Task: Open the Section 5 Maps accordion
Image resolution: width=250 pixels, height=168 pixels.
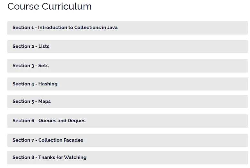Action: (127, 101)
